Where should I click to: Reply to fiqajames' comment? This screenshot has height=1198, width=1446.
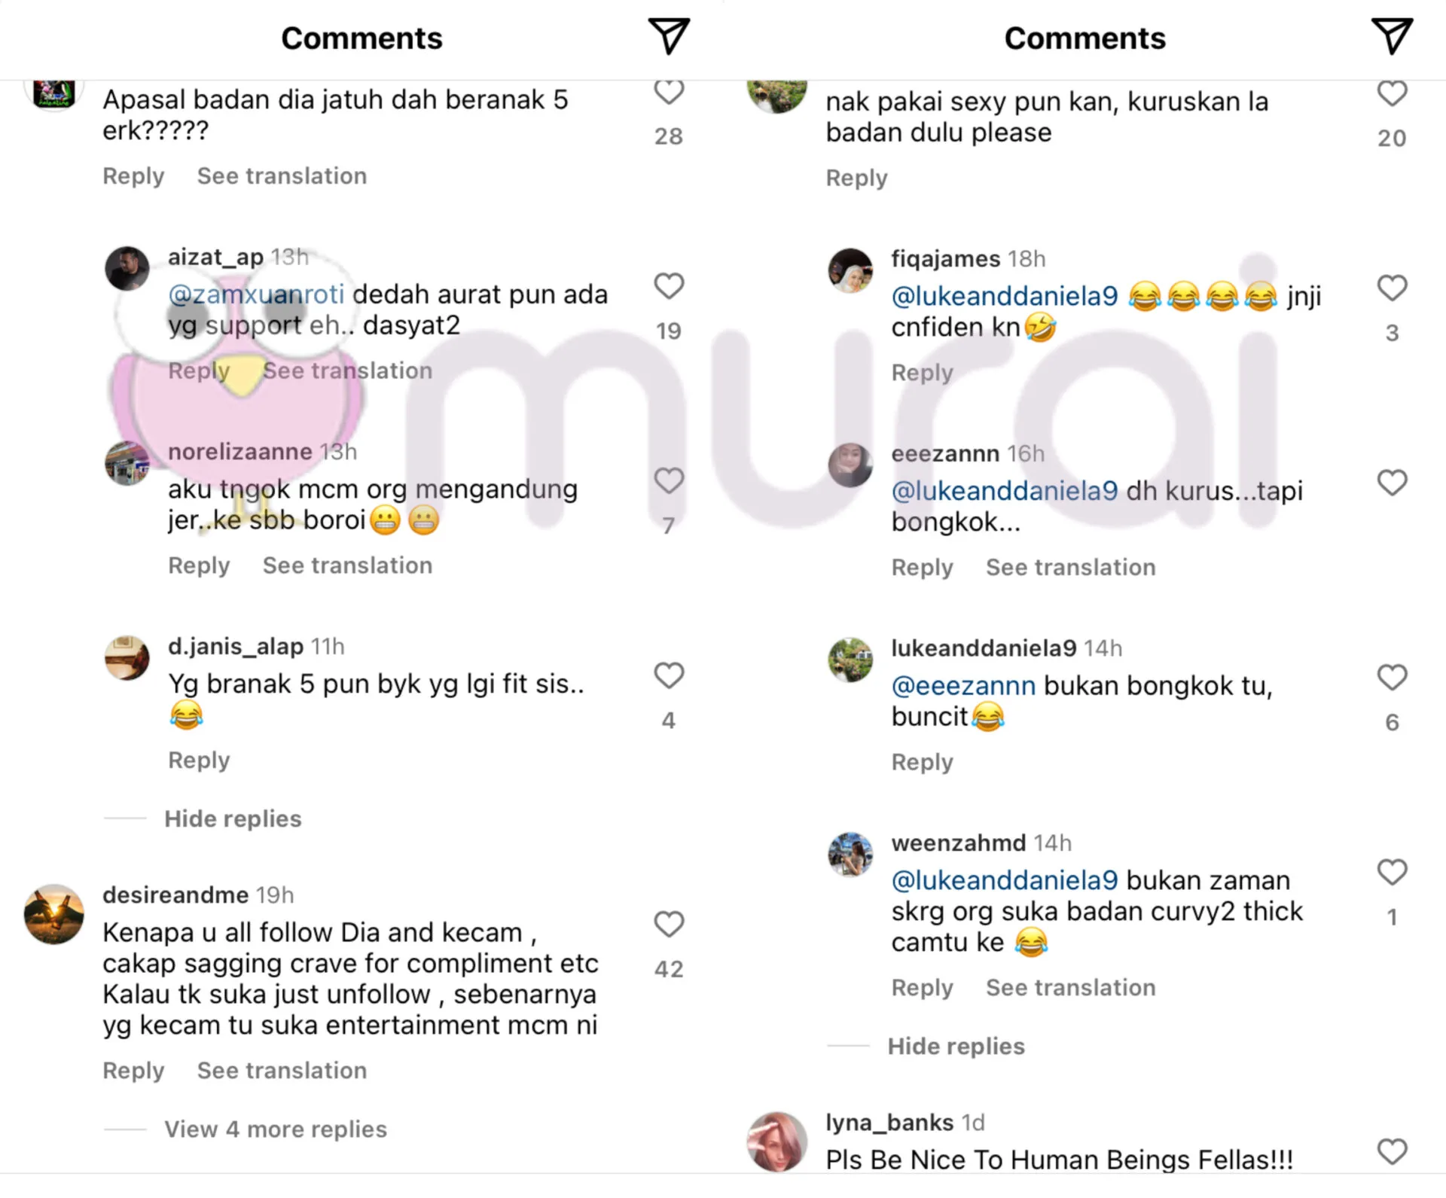coord(922,372)
